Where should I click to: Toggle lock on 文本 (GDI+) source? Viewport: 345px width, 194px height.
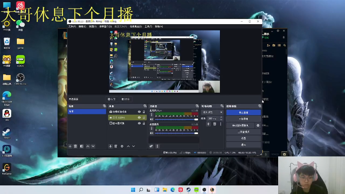click(144, 117)
